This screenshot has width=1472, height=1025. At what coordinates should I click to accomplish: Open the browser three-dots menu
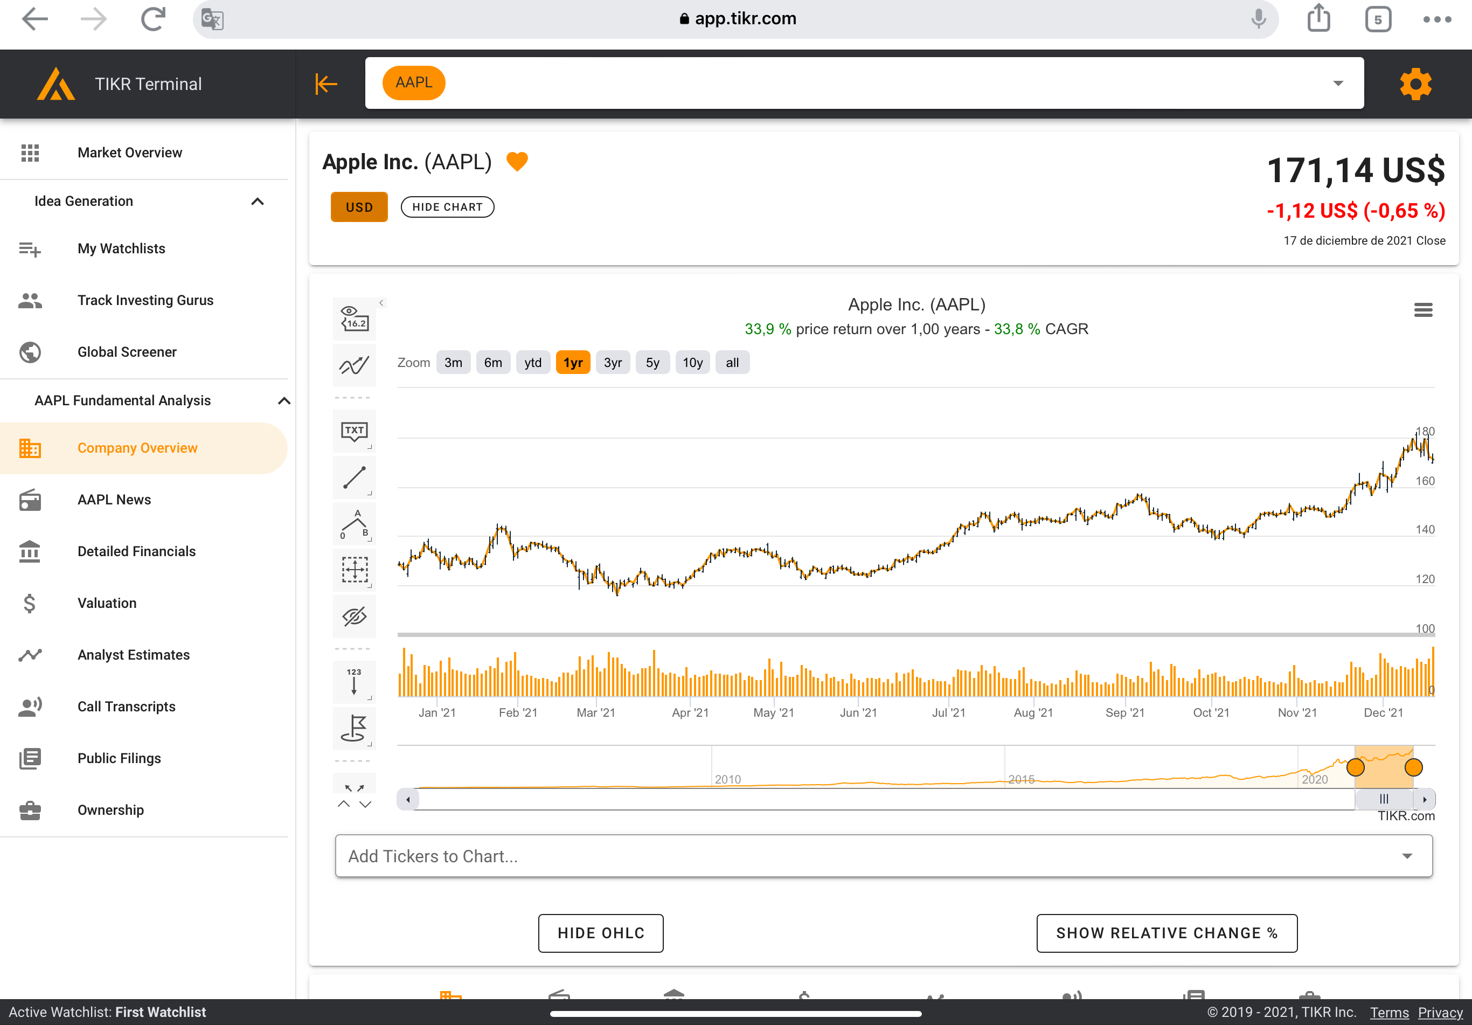coord(1437,19)
